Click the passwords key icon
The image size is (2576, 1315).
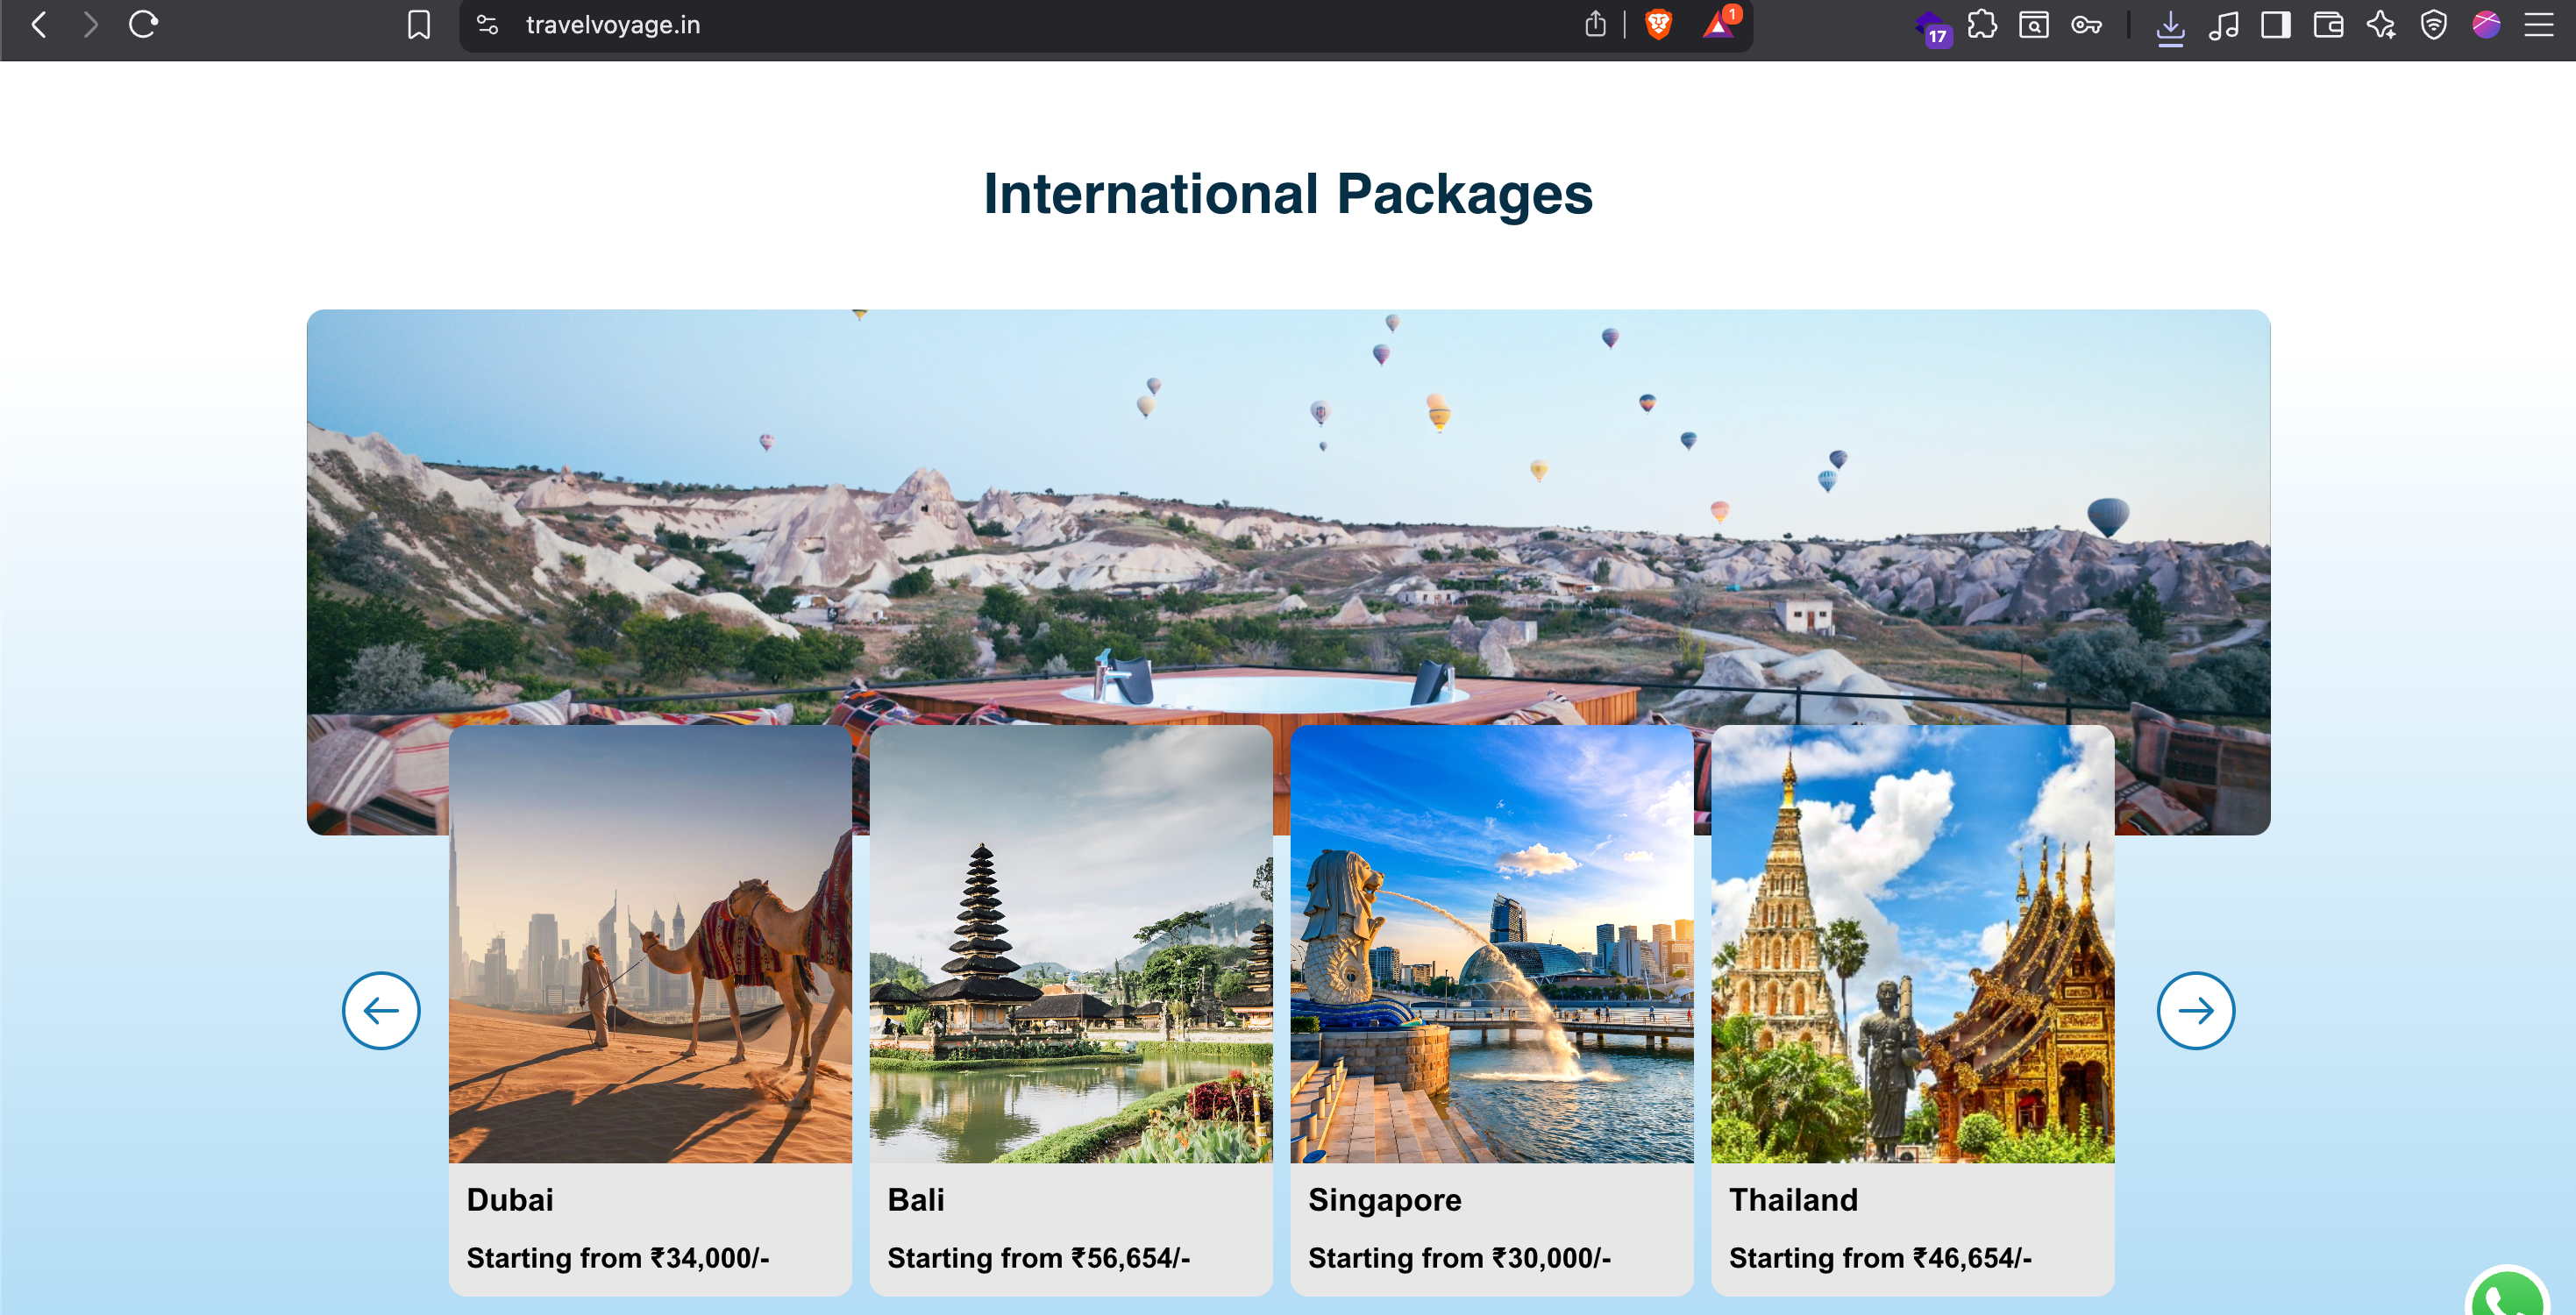(x=2086, y=25)
